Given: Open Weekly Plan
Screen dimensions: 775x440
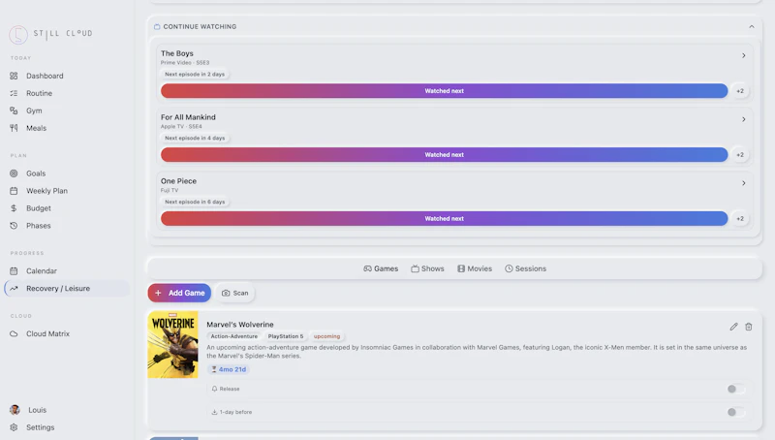Looking at the screenshot, I should (46, 191).
